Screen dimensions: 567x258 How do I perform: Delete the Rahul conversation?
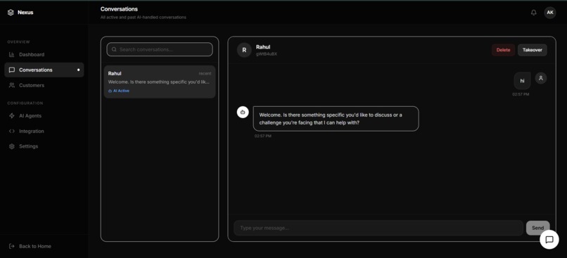pyautogui.click(x=503, y=50)
